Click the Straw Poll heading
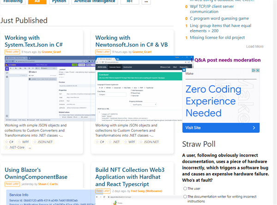 199,144
